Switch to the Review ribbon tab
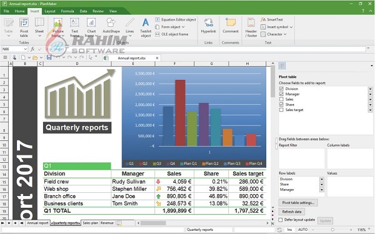The image size is (375, 234). pos(98,11)
